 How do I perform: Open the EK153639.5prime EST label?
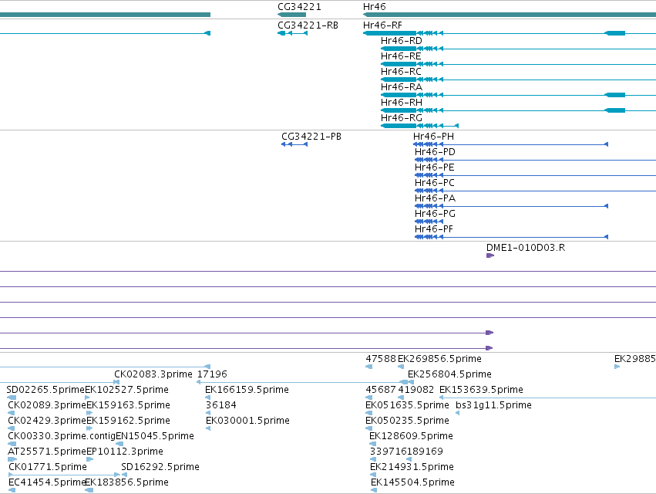click(x=481, y=390)
